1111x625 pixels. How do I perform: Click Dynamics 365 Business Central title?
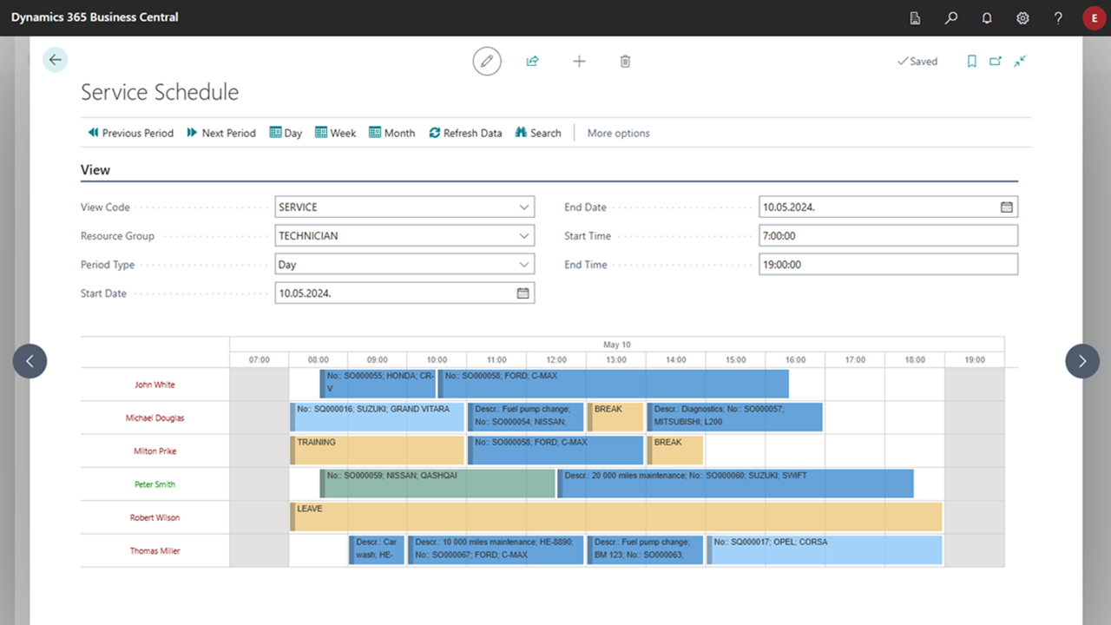click(95, 17)
